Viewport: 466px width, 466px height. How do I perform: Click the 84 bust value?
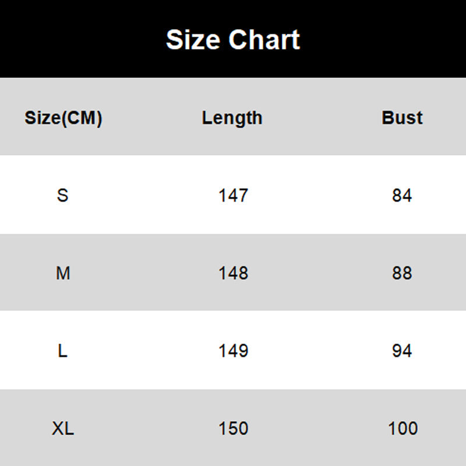402,195
